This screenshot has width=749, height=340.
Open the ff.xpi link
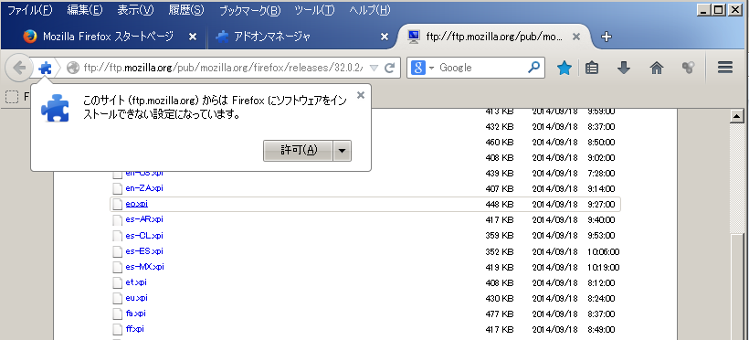tap(134, 329)
